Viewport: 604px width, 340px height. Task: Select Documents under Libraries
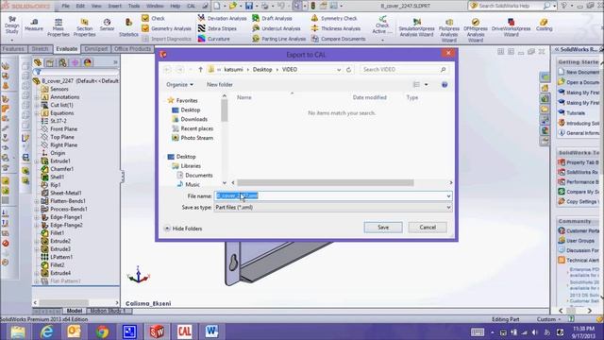coord(194,175)
